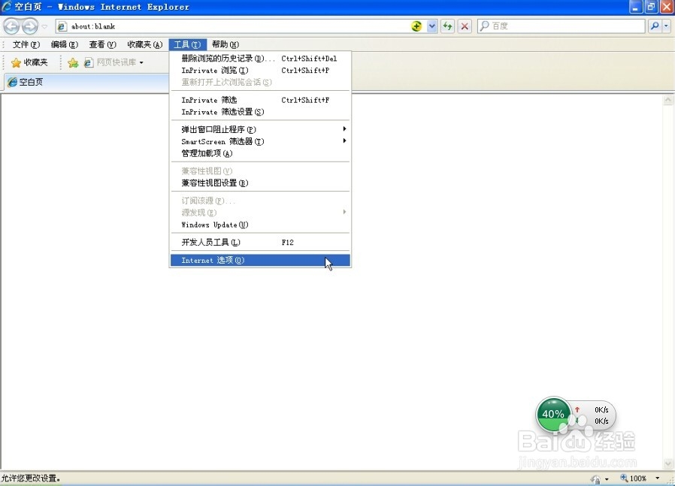Expand SmartScreen 筛选器(T) submenu
The image size is (675, 486).
(260, 141)
